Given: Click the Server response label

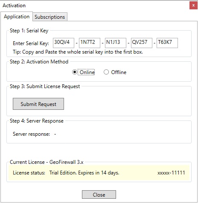Looking at the screenshot, I should click(31, 134).
